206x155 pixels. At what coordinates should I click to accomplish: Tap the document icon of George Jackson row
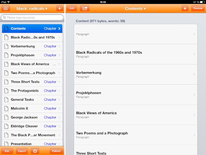pyautogui.click(x=6, y=117)
